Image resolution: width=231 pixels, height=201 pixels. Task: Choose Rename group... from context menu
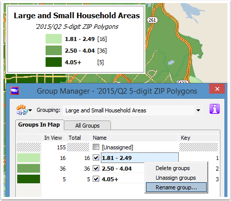tap(176, 187)
